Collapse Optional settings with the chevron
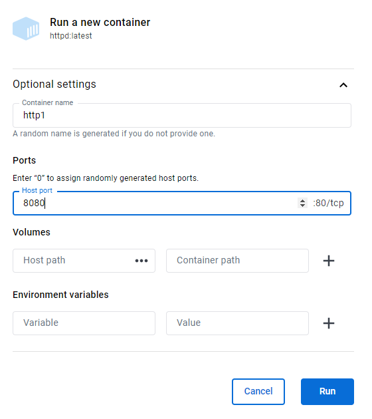Screen dimensions: 372x419 click(x=343, y=85)
